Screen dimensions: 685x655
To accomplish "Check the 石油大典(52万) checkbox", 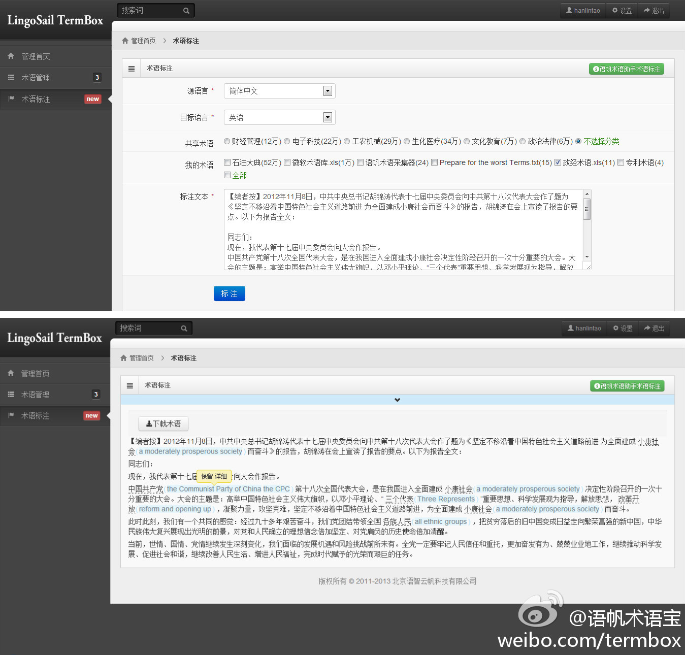I will (227, 162).
